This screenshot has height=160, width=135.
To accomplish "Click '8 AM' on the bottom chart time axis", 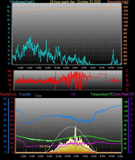I will (50, 156).
